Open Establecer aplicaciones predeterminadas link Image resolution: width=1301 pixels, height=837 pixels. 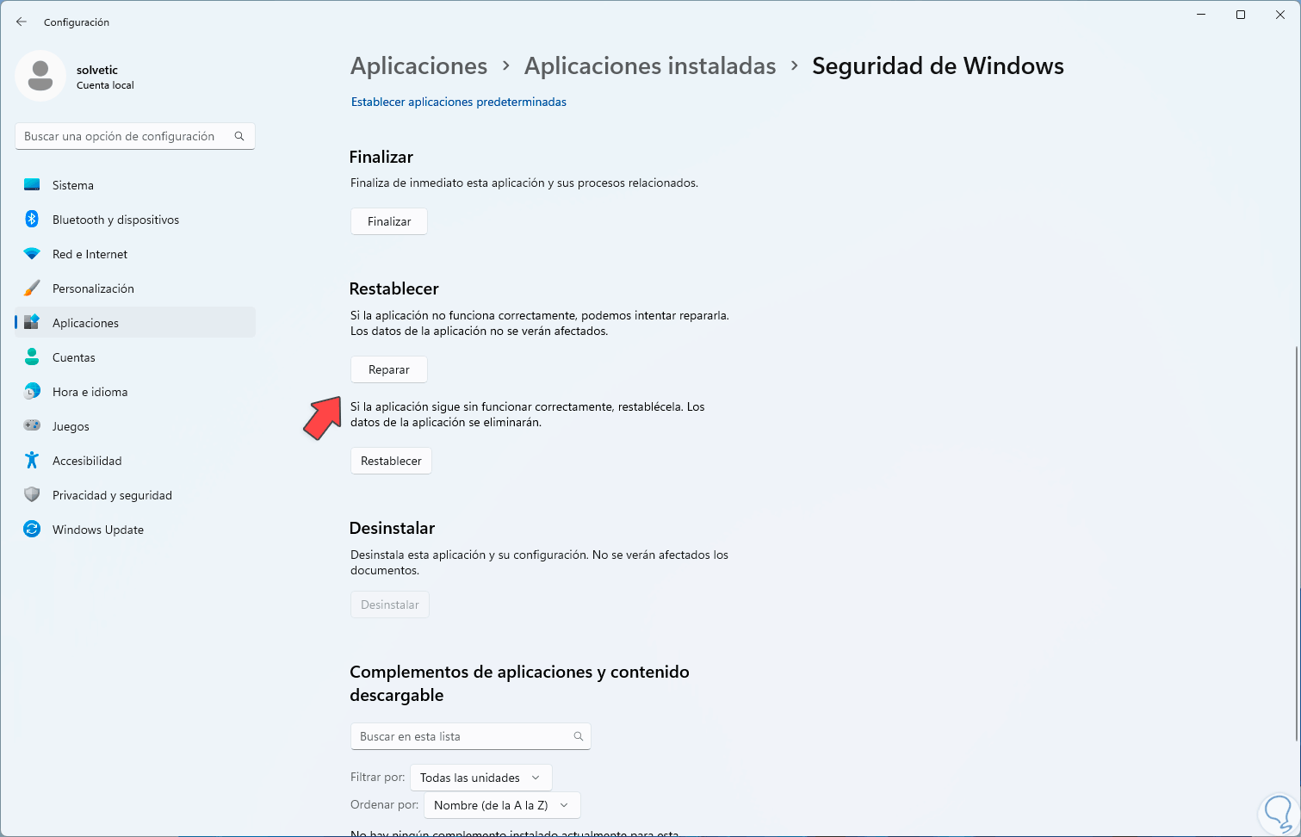tap(459, 102)
